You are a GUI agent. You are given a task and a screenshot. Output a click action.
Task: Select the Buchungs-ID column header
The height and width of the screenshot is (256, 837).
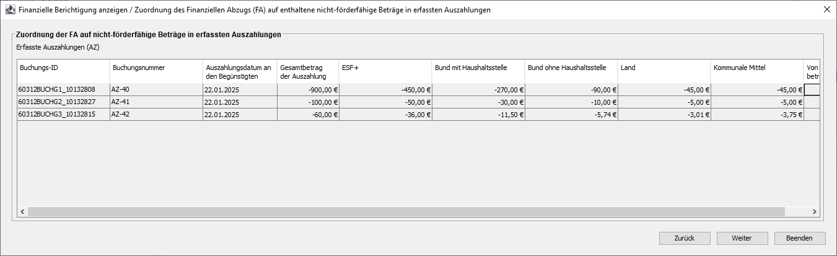tap(63, 71)
